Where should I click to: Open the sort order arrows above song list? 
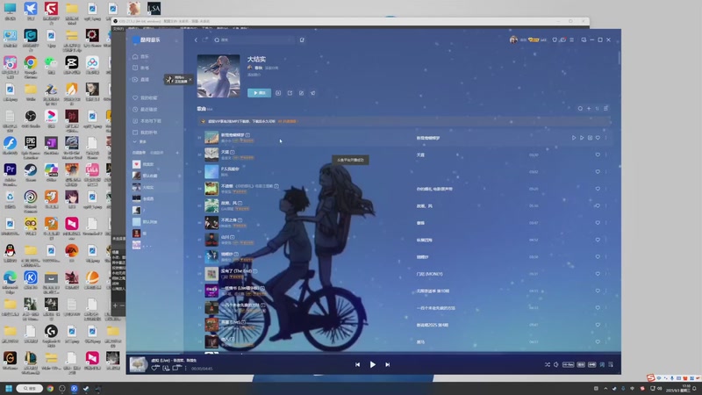click(x=597, y=108)
